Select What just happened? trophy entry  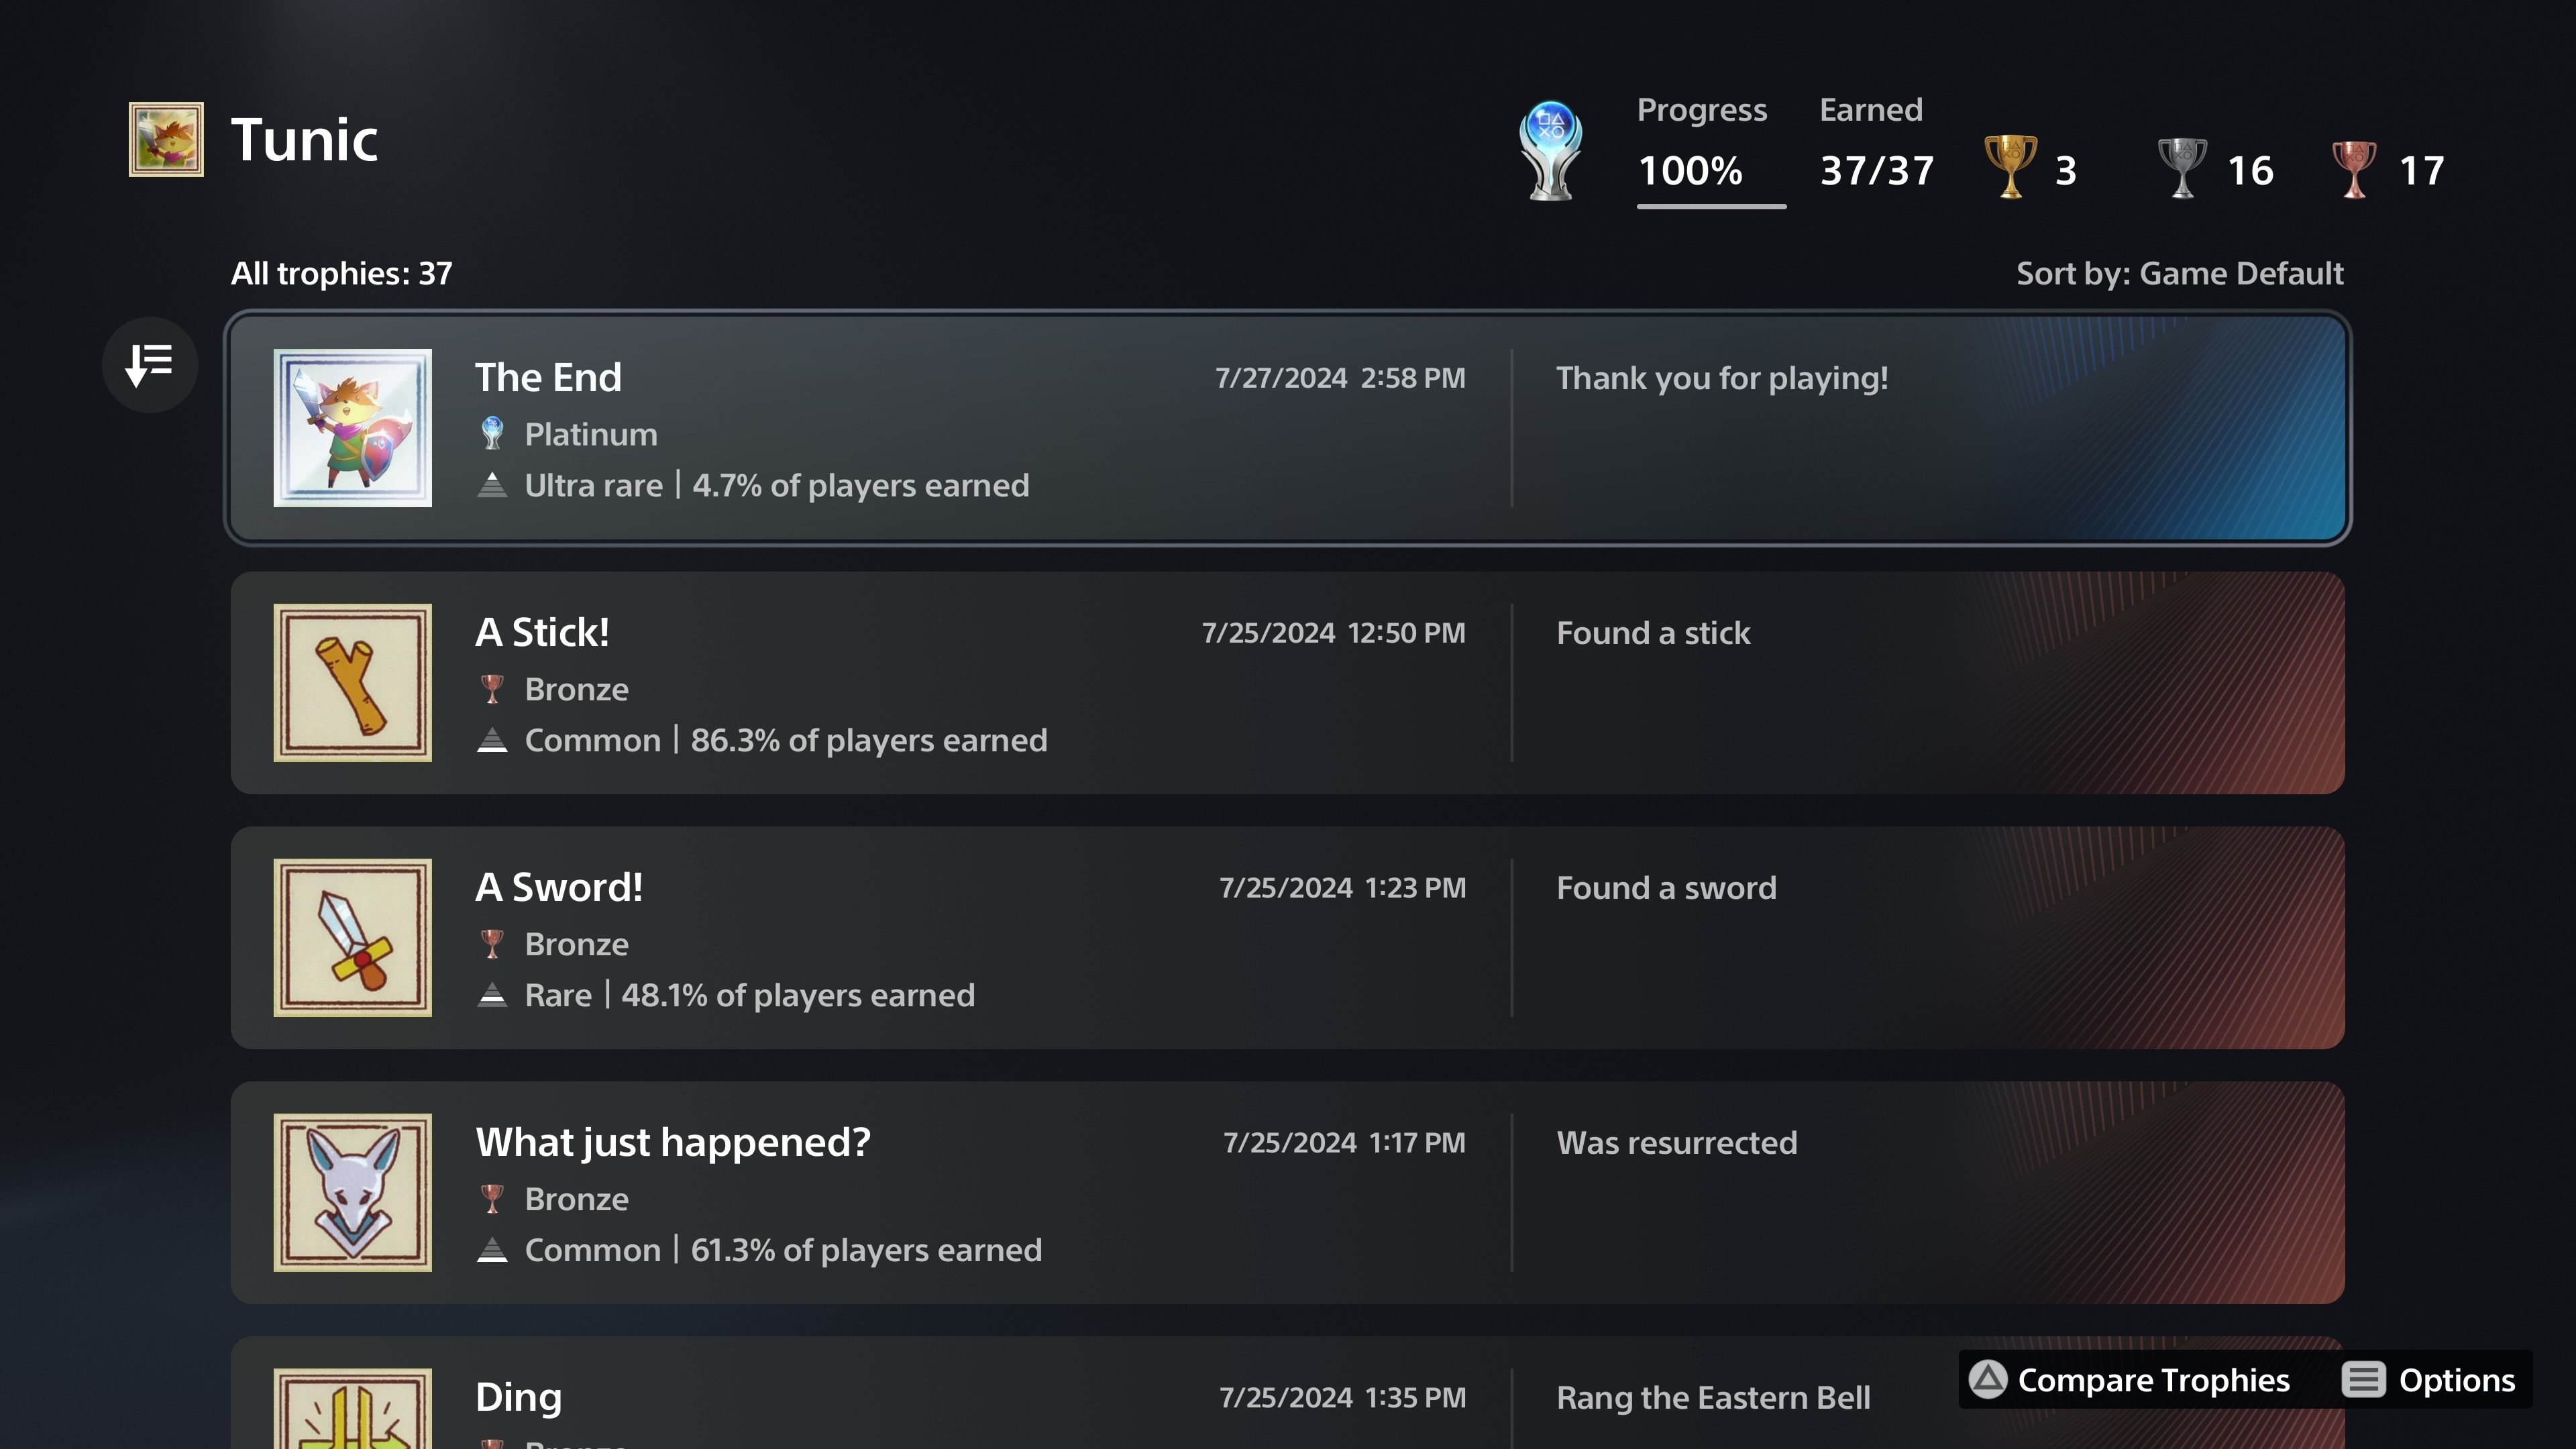(x=1288, y=1192)
